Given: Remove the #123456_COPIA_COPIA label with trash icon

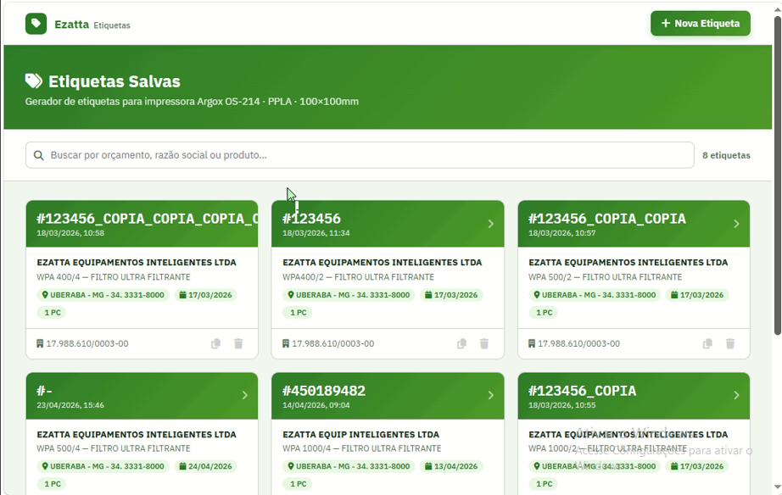Looking at the screenshot, I should click(x=730, y=343).
